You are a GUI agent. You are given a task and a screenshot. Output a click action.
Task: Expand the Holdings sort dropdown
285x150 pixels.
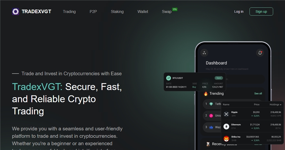275,104
